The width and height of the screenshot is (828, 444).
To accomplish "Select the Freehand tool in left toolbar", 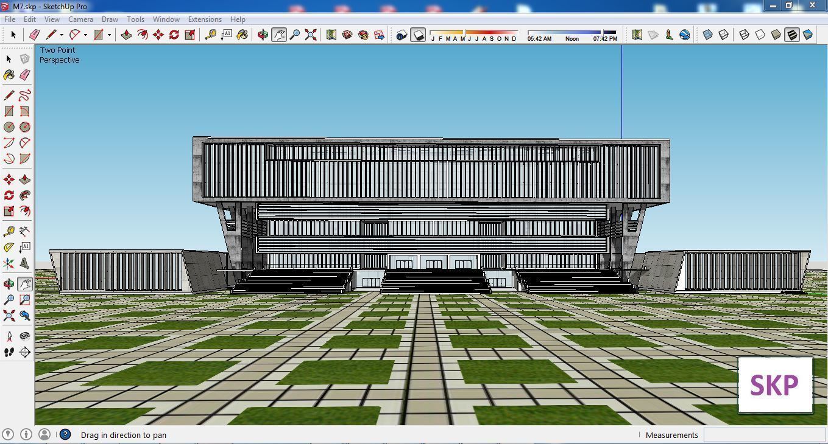I will coord(25,95).
